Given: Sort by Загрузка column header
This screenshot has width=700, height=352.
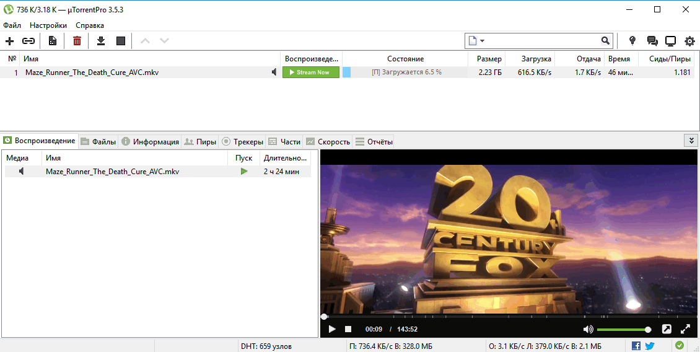Looking at the screenshot, I should click(x=530, y=59).
